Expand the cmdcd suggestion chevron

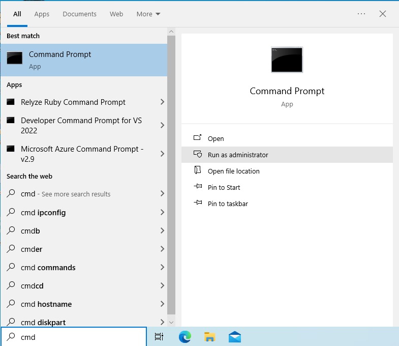click(162, 285)
